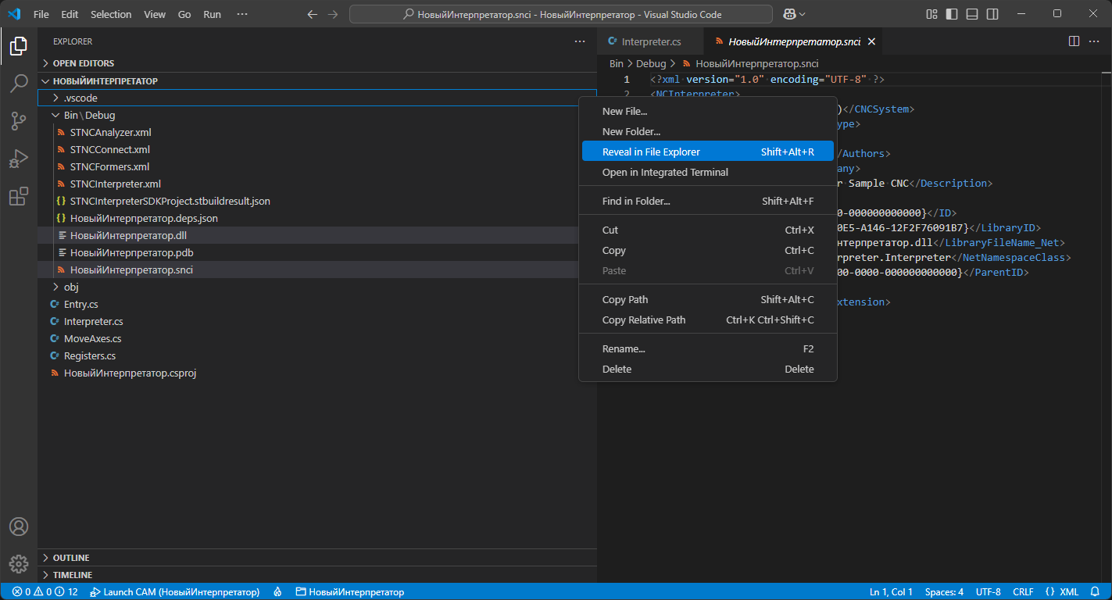Open the Manage gear icon

pyautogui.click(x=19, y=563)
